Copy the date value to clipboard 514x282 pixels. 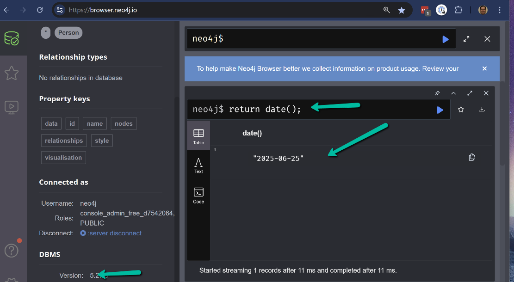(x=472, y=158)
